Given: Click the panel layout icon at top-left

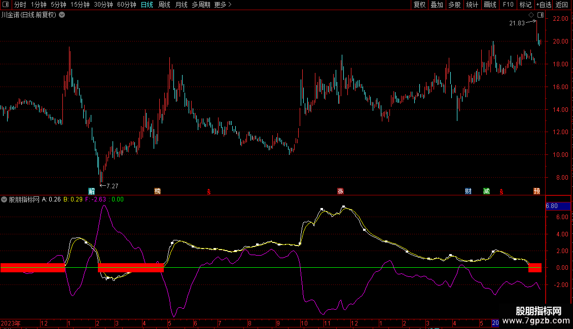Looking at the screenshot, I should (6, 5).
